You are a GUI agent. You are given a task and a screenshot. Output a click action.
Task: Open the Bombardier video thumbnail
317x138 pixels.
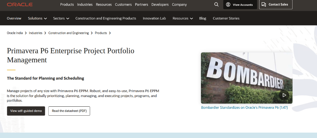click(x=247, y=78)
